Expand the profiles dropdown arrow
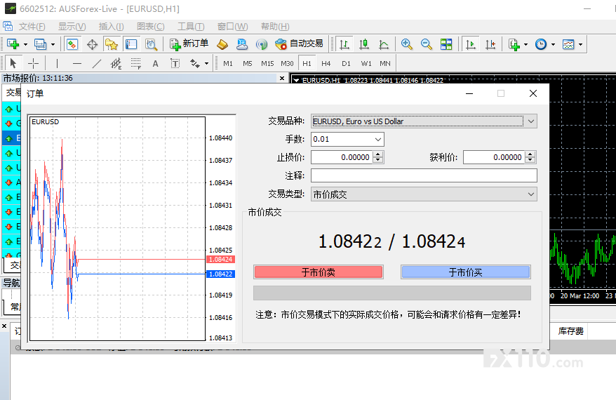 click(x=53, y=45)
